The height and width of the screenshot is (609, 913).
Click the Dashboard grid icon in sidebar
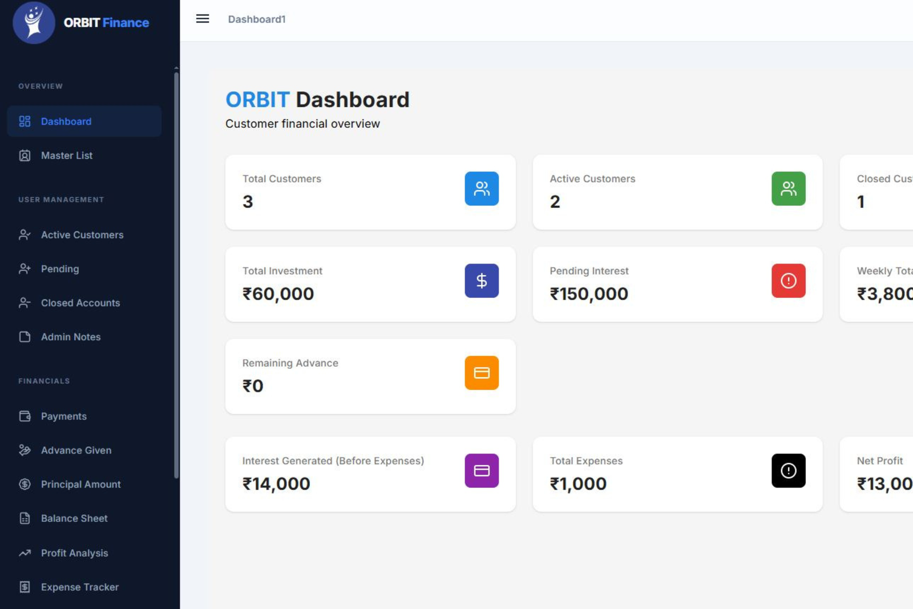[25, 121]
